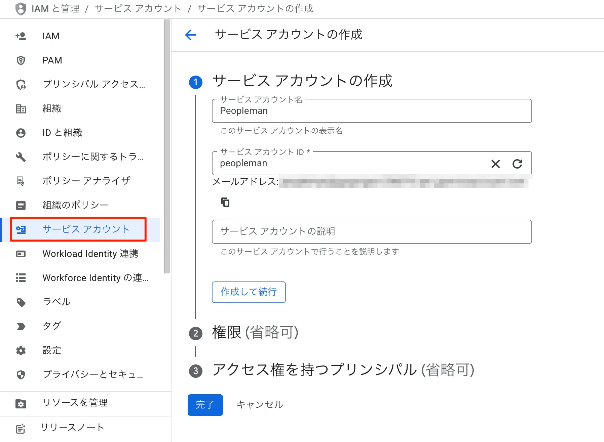604x442 pixels.
Task: Click the 設定 gear icon
Action: click(21, 351)
